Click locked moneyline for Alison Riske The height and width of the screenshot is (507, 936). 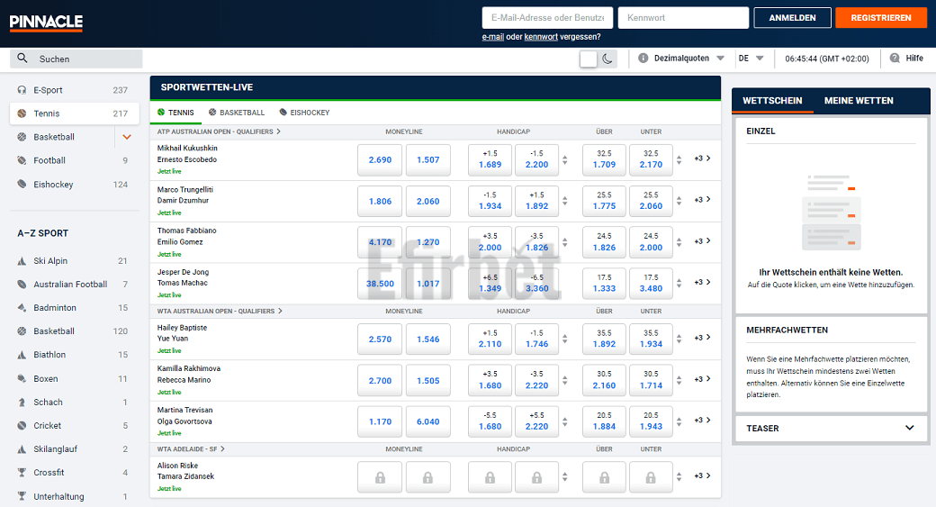380,477
